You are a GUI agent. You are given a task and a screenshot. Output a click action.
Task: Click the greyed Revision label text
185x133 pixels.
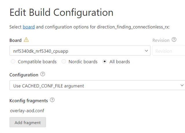tap(161, 40)
